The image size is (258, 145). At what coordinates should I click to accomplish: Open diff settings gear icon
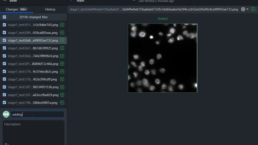243,9
